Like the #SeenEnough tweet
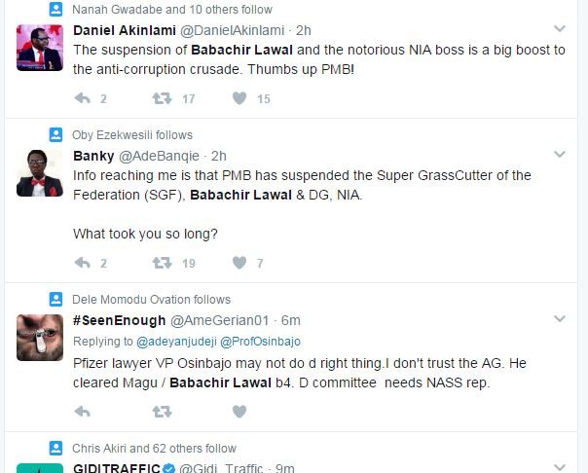 (239, 412)
